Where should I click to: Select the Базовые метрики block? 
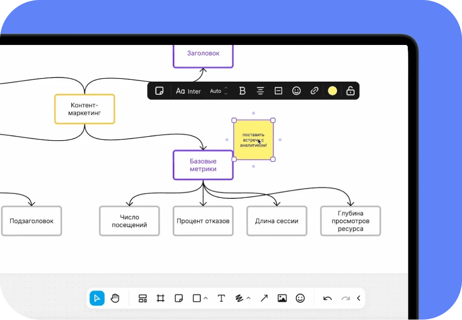(203, 165)
